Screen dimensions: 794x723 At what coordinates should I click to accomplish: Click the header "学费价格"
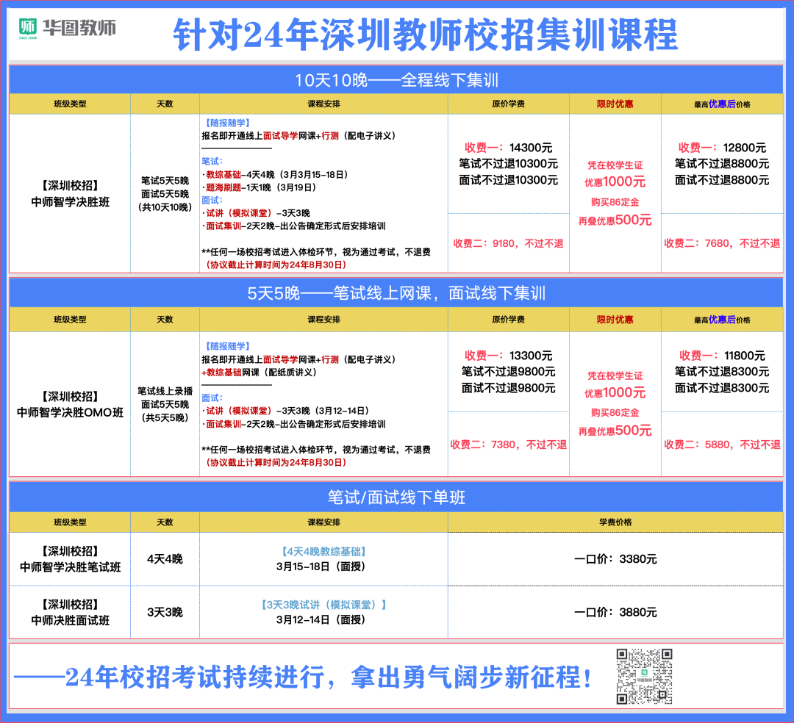coord(615,522)
